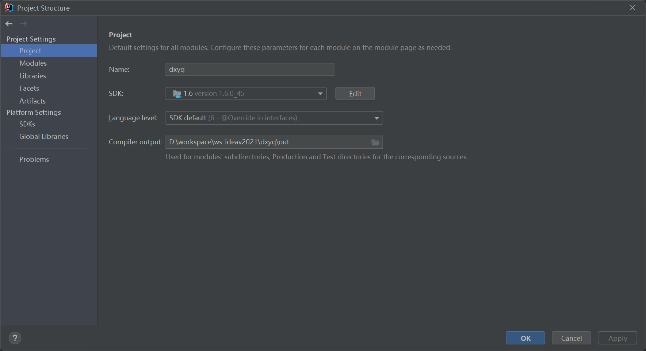Click the project Name text field
The image size is (646, 351).
pyautogui.click(x=250, y=70)
